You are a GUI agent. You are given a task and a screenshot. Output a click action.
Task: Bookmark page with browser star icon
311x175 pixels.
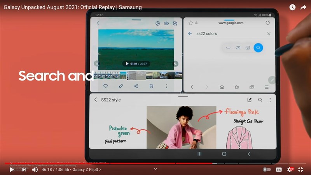coord(190,23)
